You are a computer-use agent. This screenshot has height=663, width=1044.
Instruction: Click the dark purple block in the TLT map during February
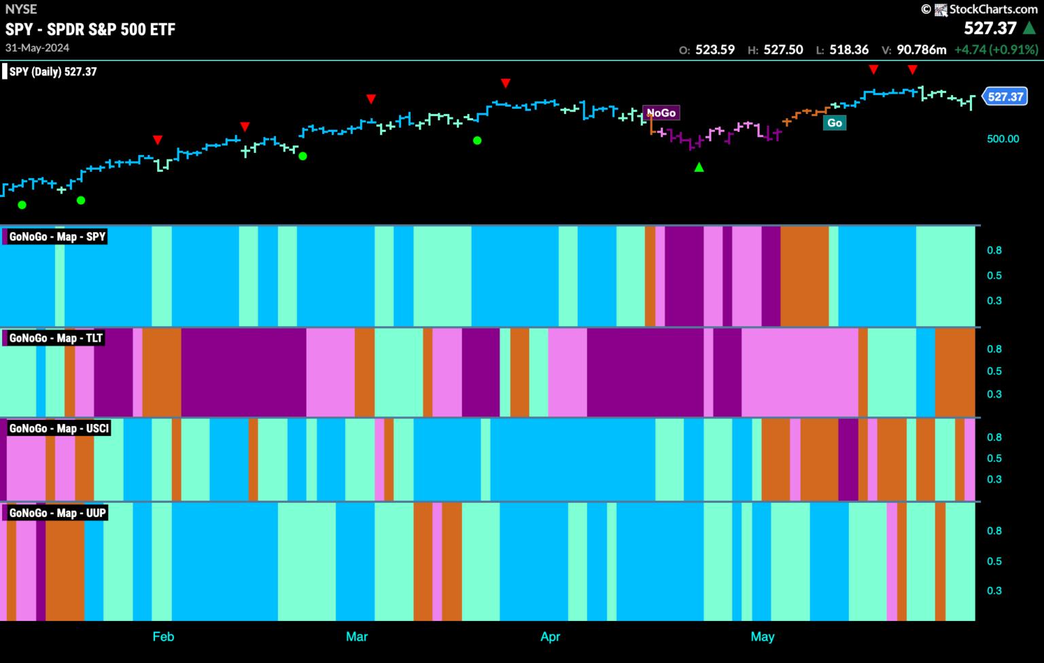coord(243,372)
